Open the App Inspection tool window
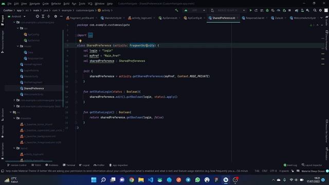 click(118, 165)
